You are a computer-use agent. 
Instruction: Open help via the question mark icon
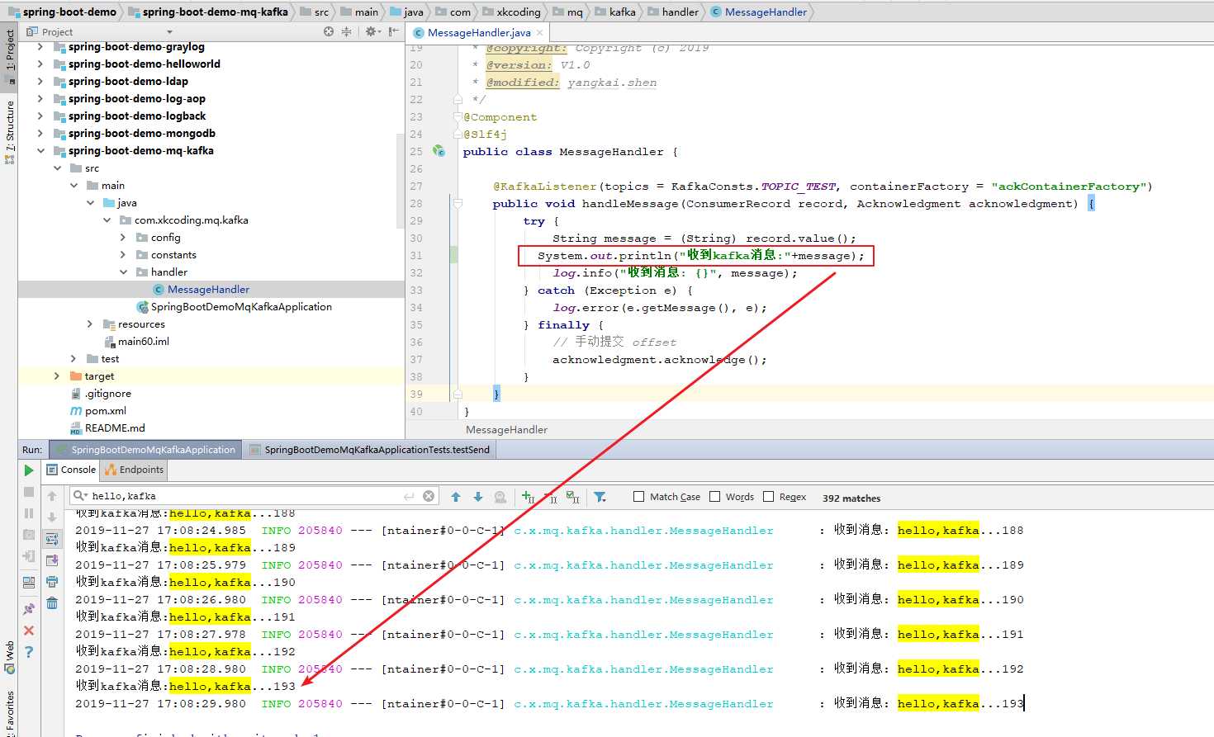[28, 652]
